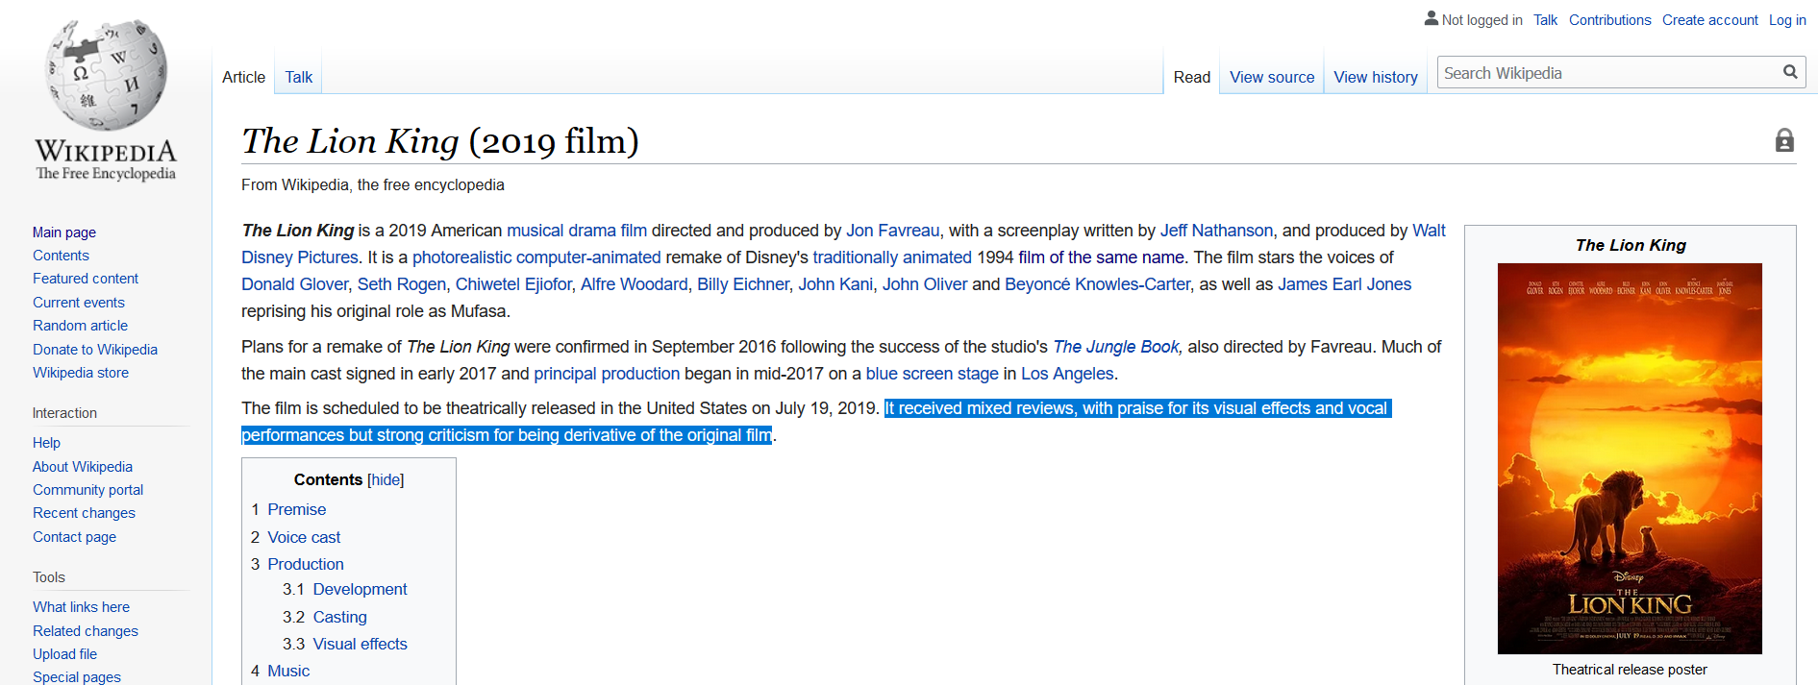Click inside the Search Wikipedia field
The height and width of the screenshot is (685, 1818).
[1607, 73]
